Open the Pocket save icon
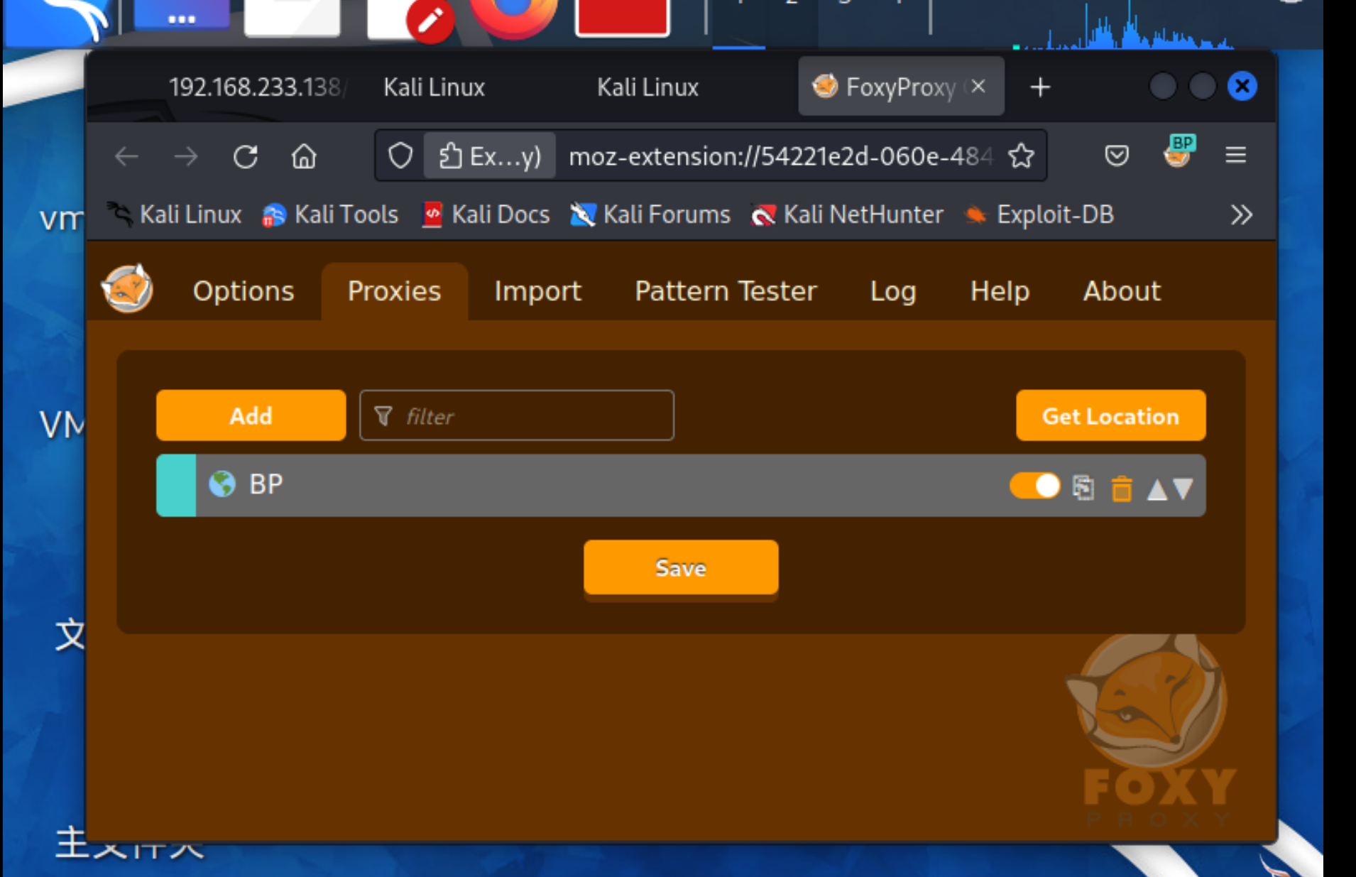 tap(1117, 156)
